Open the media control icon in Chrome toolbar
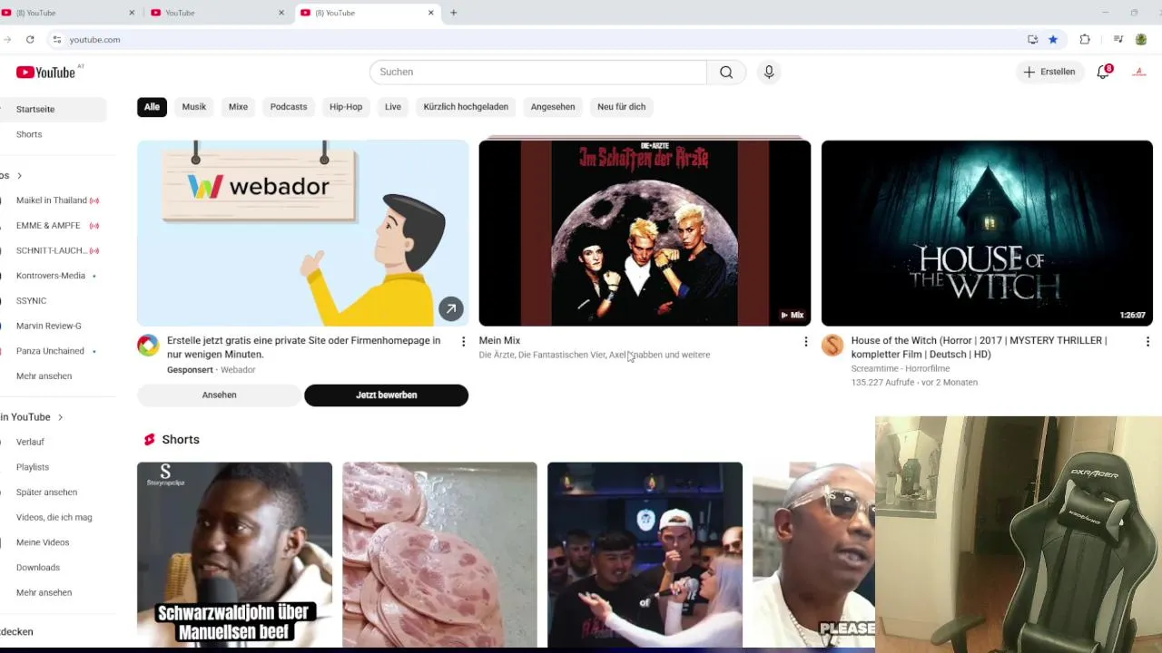The height and width of the screenshot is (653, 1162). [1118, 40]
